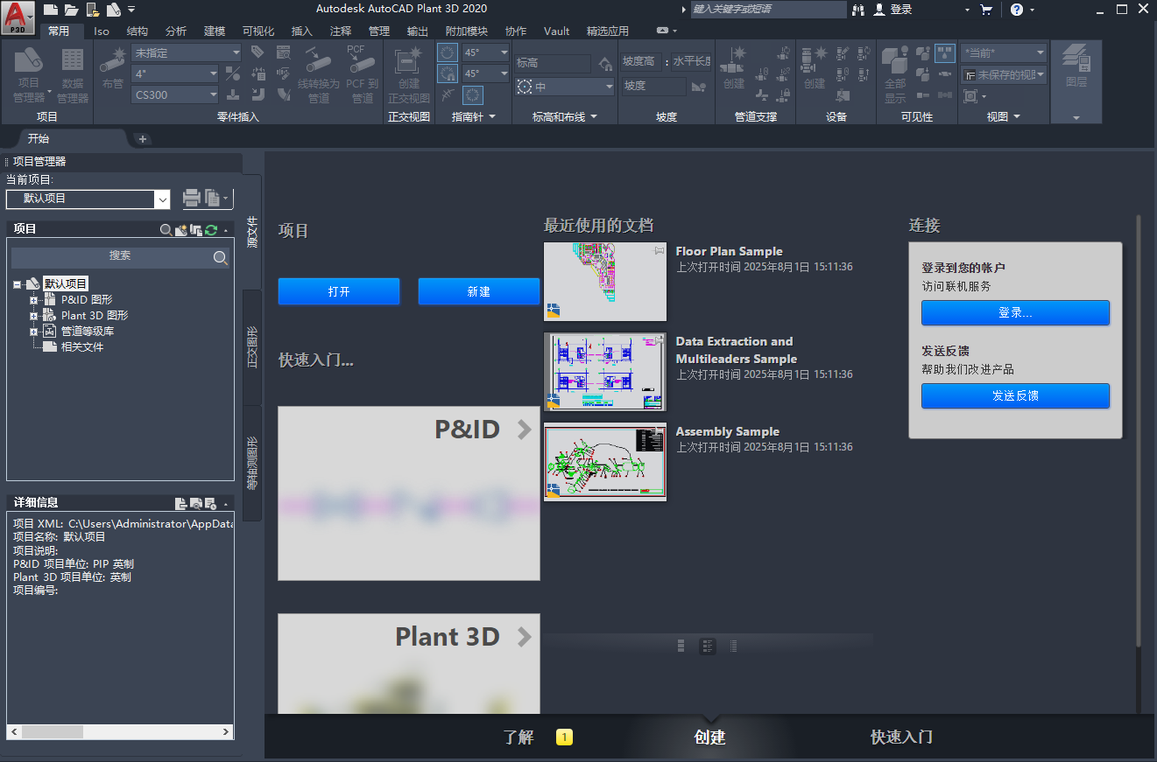Click the 新建 new project button
This screenshot has width=1157, height=762.
[478, 290]
